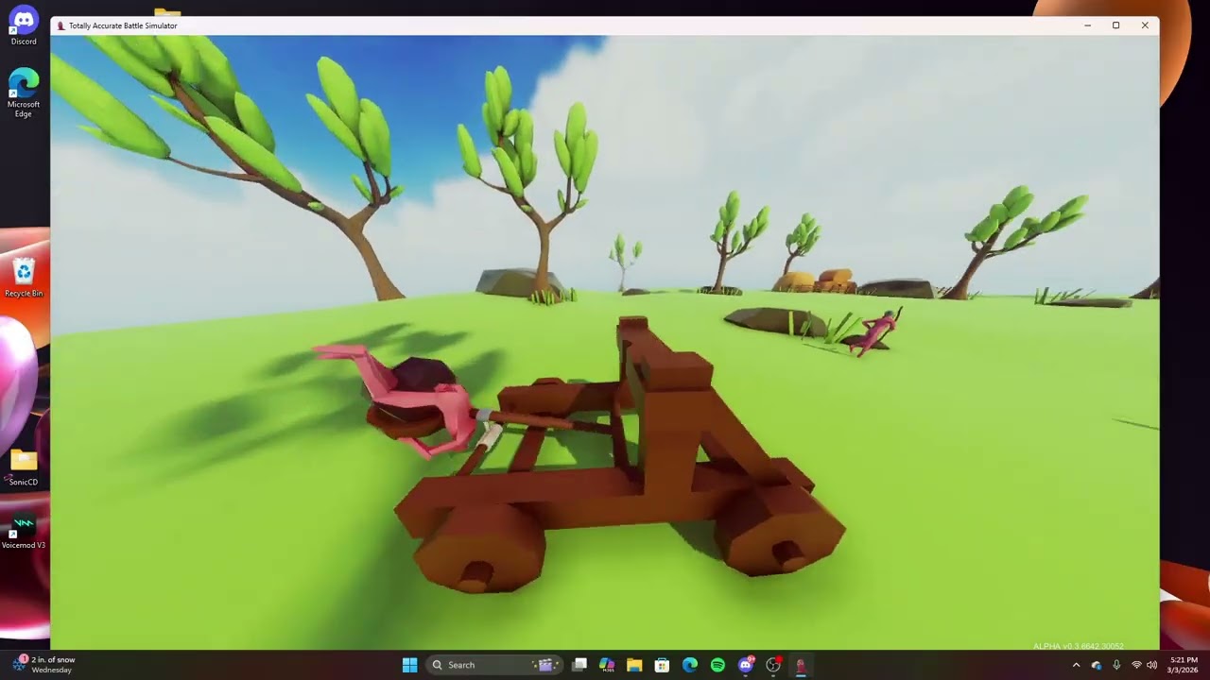Open the Discord desktop shortcut

tap(24, 25)
